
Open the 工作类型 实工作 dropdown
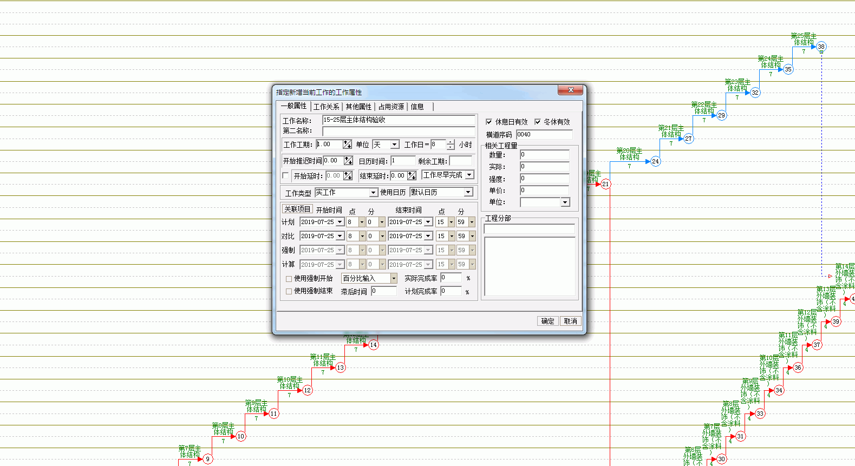(373, 193)
